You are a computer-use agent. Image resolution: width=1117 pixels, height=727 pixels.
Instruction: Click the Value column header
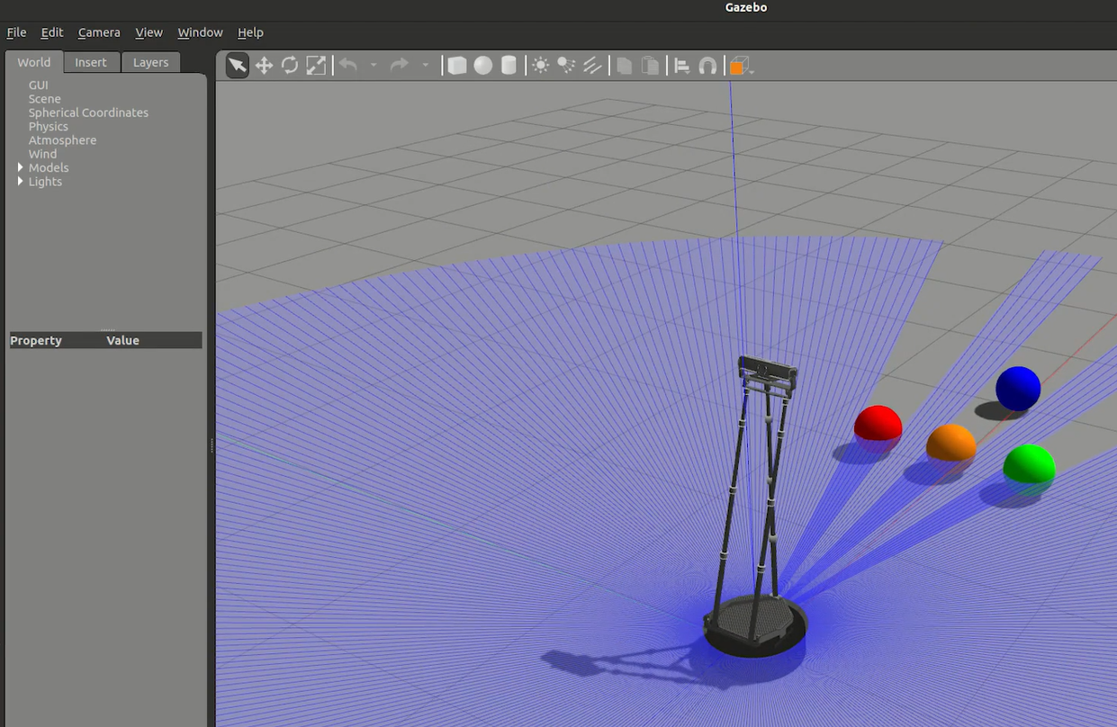pos(122,340)
